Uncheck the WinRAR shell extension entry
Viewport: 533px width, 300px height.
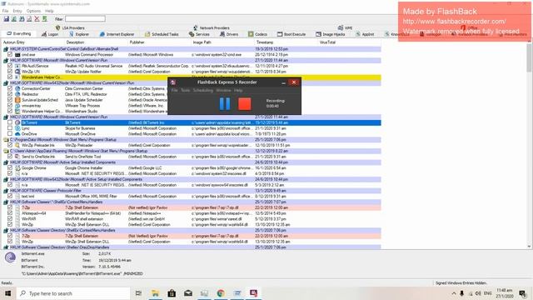(10, 219)
